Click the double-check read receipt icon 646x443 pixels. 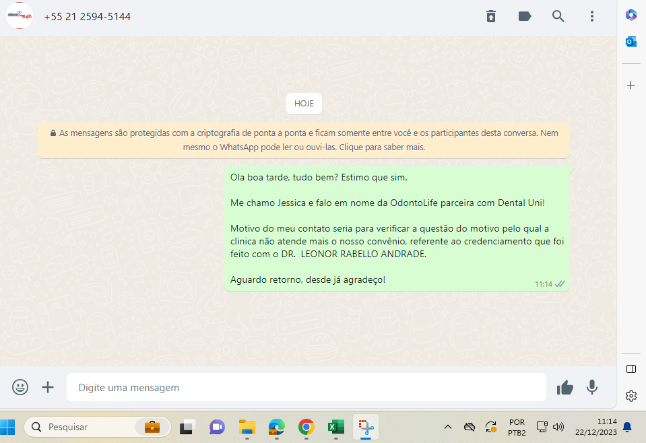click(560, 284)
